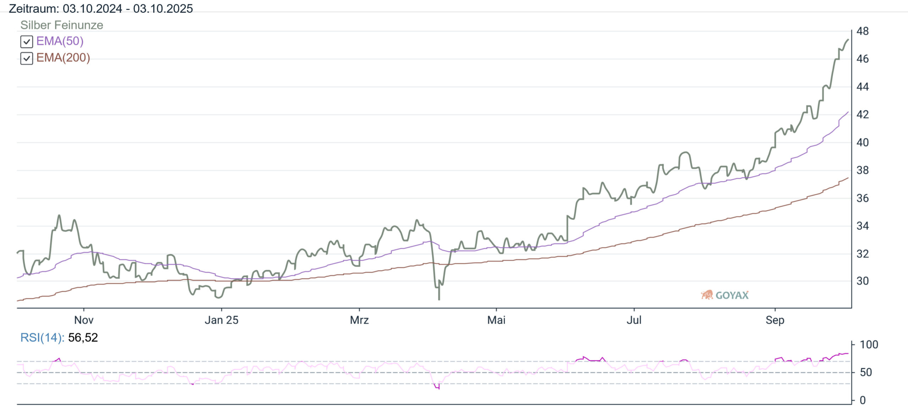Click the GOYAX watermark text
The width and height of the screenshot is (908, 408).
tap(732, 295)
